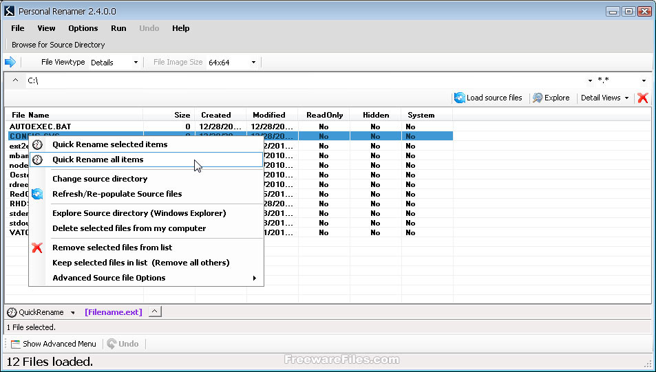Open the View menu
Screen dimensions: 656x372
click(46, 28)
